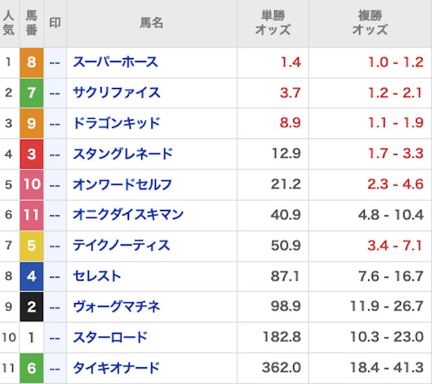Click the black horse number 2 badge
The image size is (432, 384).
pyautogui.click(x=31, y=307)
